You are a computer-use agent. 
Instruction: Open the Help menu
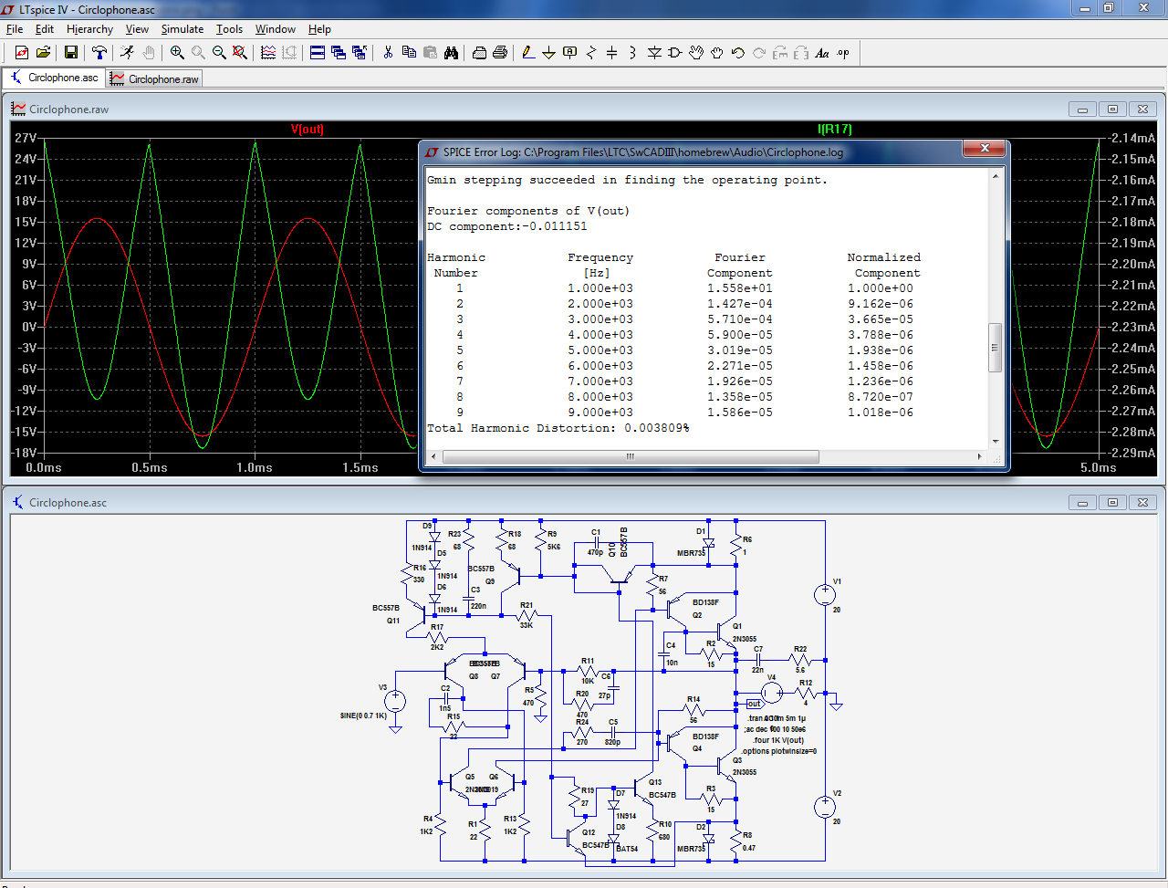319,29
